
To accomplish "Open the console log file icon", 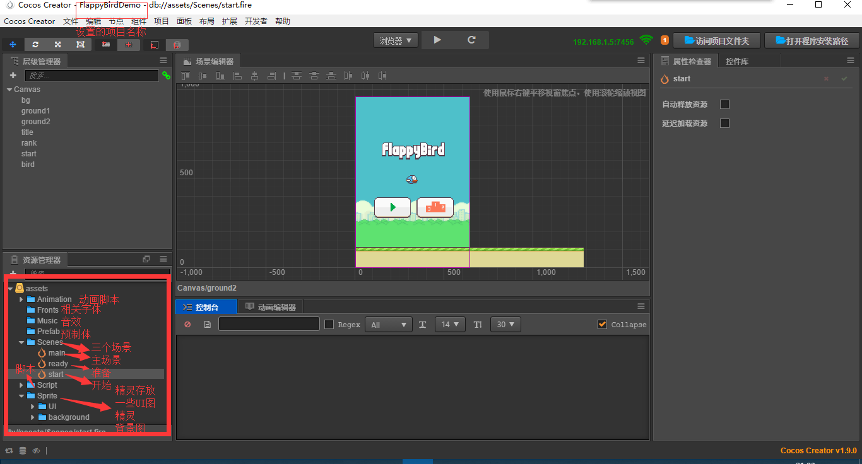I will pyautogui.click(x=208, y=325).
